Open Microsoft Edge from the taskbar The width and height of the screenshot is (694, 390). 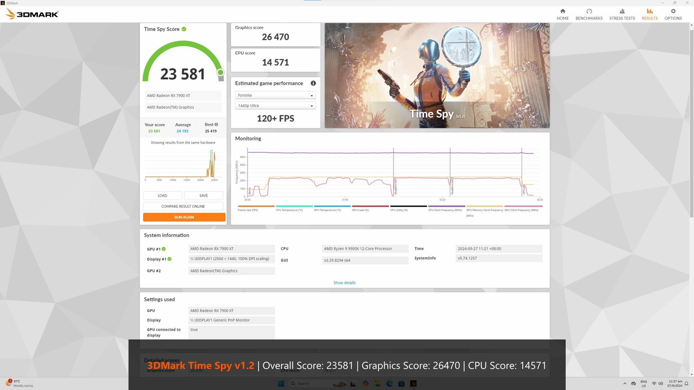[x=389, y=383]
